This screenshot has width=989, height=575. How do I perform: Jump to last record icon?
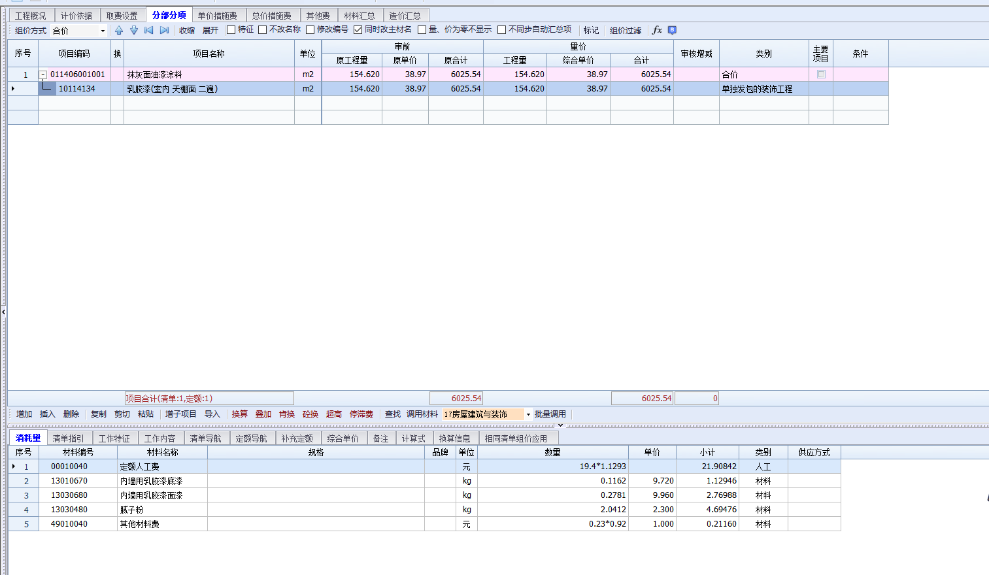(164, 30)
